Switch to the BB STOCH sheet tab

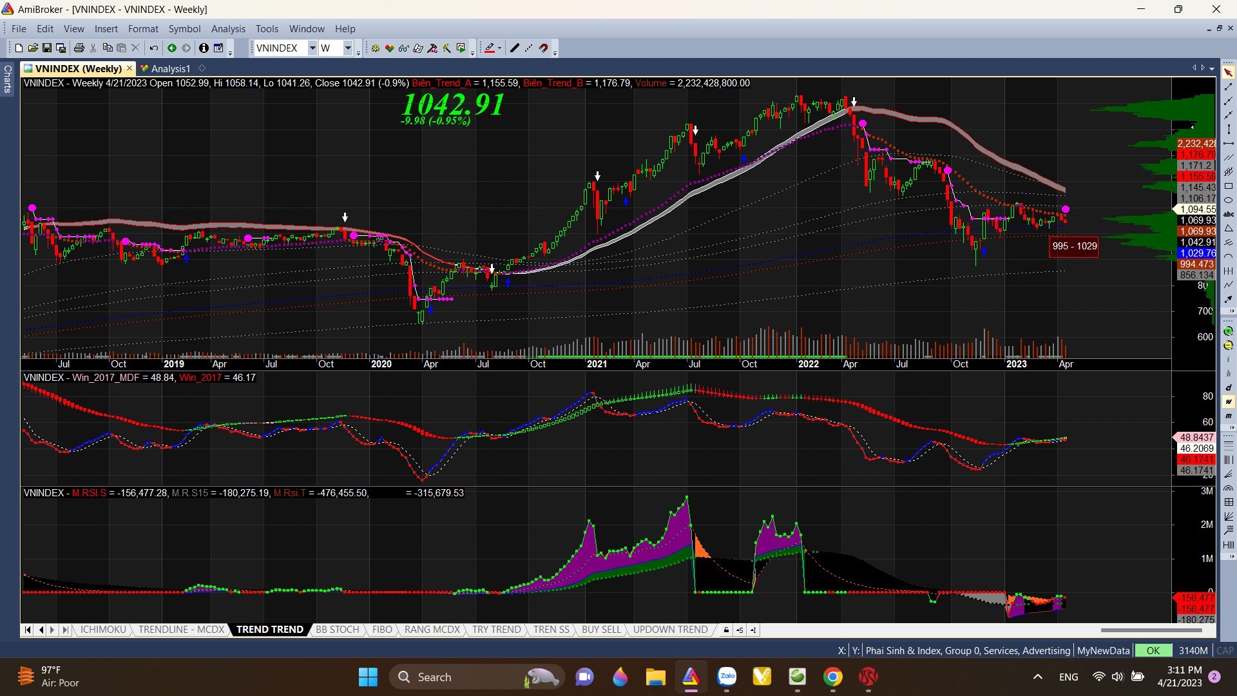(x=337, y=630)
